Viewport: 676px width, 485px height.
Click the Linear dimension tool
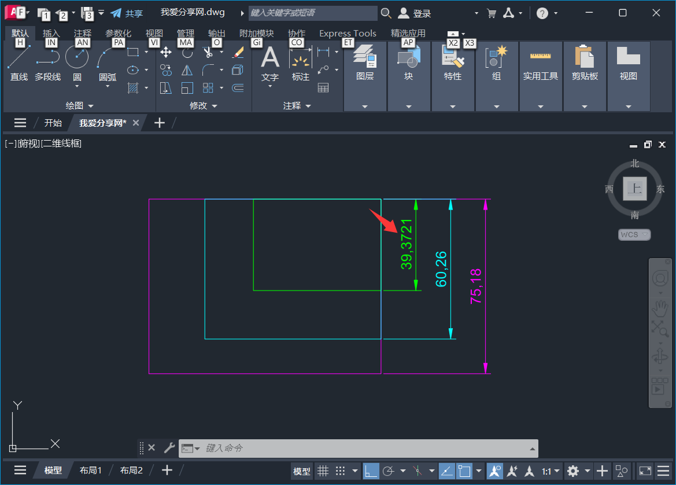323,52
